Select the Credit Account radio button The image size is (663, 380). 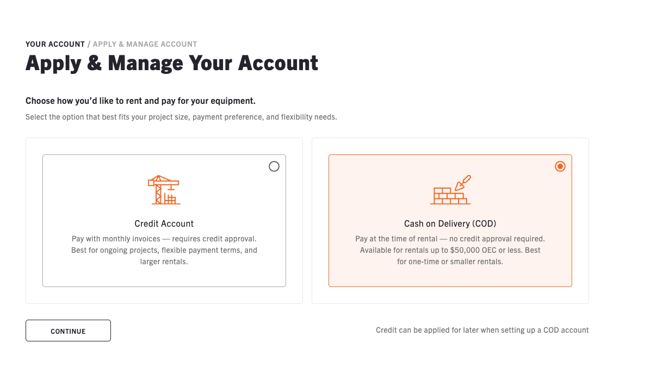pyautogui.click(x=274, y=166)
